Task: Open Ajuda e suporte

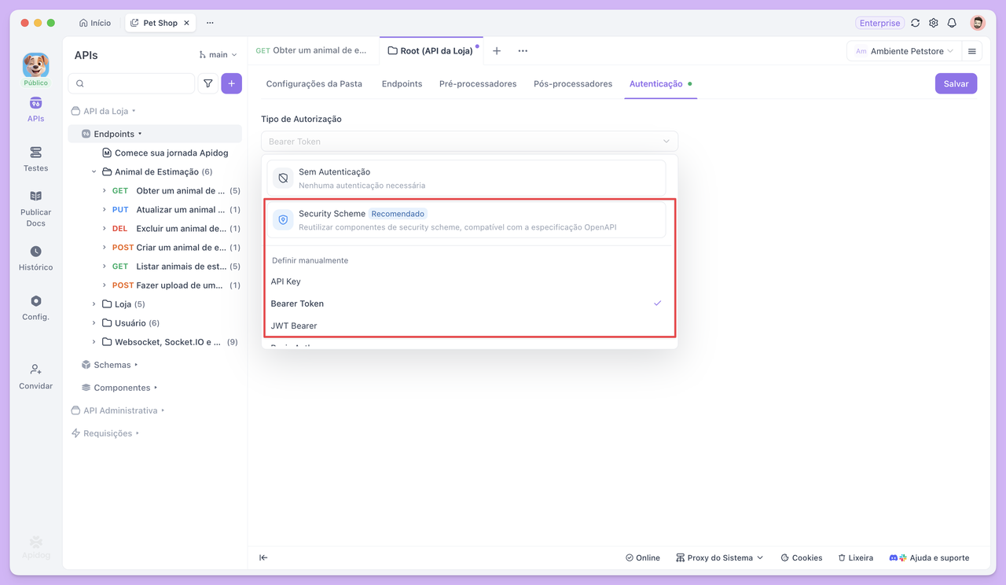Action: point(929,557)
